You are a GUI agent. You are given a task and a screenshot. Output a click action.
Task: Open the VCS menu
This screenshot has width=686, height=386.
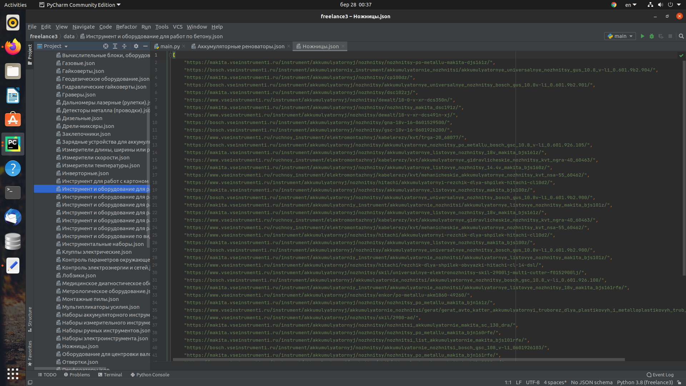click(178, 27)
